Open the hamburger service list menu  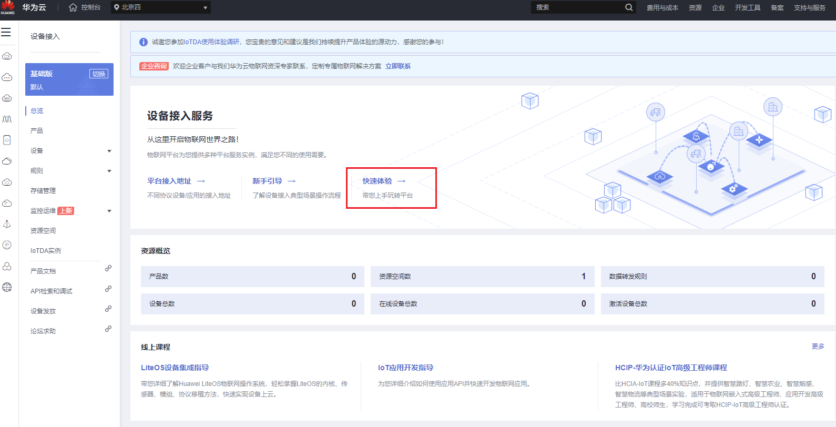pyautogui.click(x=6, y=33)
